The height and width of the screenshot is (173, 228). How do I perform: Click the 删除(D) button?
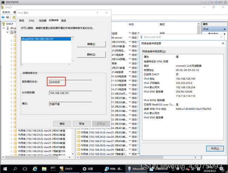(x=91, y=54)
